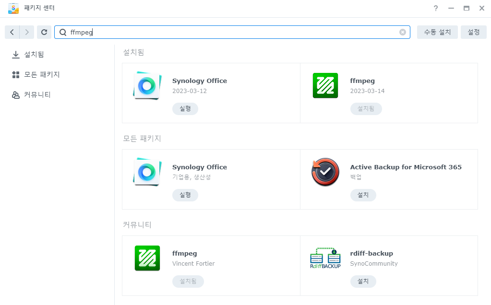Click the download icon beside 설치됨
The height and width of the screenshot is (305, 491).
pos(16,55)
